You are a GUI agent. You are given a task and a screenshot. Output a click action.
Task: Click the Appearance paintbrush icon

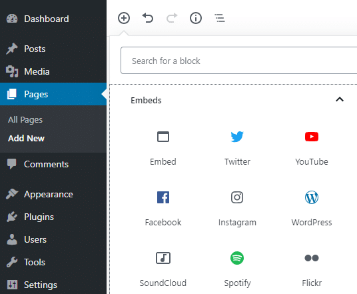coord(12,194)
